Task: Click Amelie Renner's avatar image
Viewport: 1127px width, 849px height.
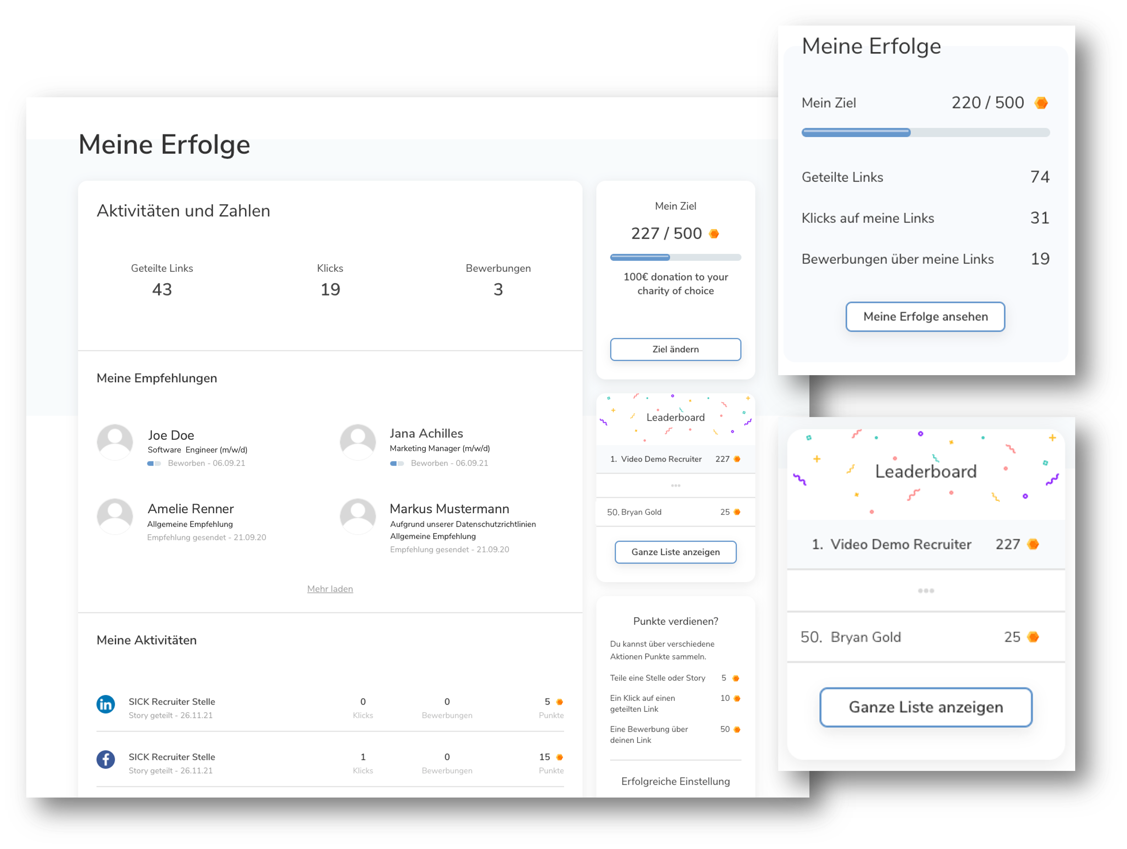Action: (x=115, y=516)
